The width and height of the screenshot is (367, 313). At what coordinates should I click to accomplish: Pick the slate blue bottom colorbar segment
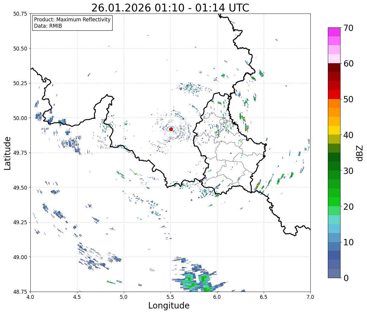pyautogui.click(x=334, y=273)
